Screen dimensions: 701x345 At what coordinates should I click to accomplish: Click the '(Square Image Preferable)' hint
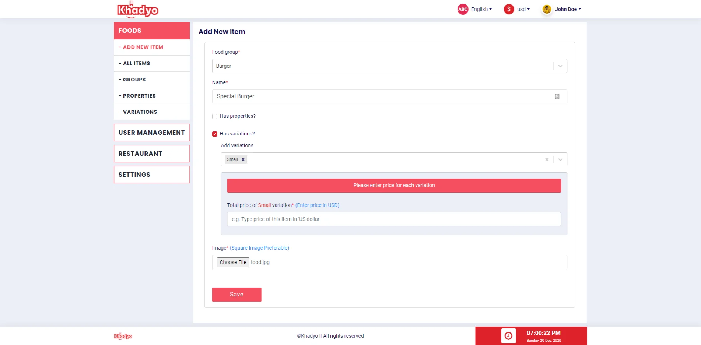pyautogui.click(x=259, y=248)
